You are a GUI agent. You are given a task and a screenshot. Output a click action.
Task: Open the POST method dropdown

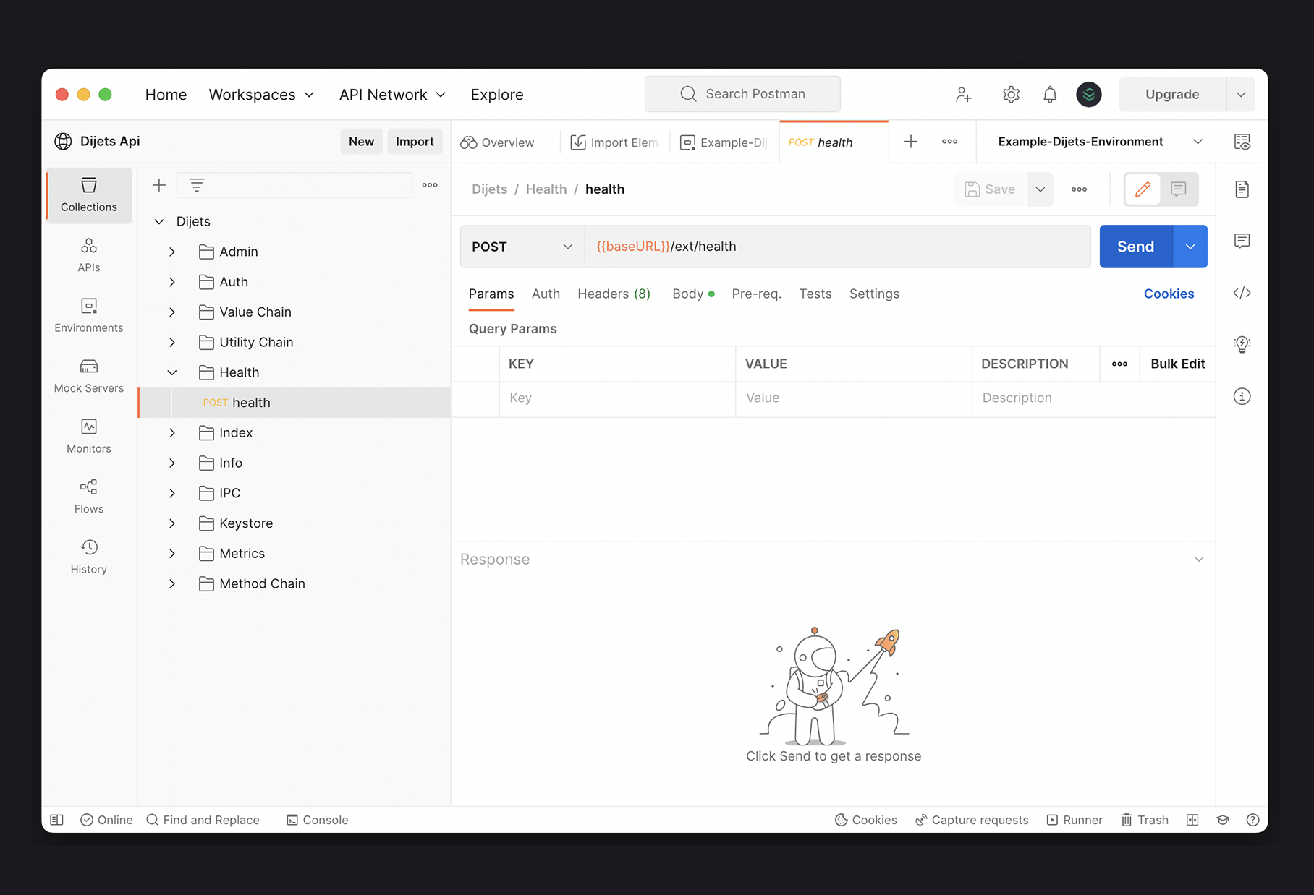[x=522, y=247]
